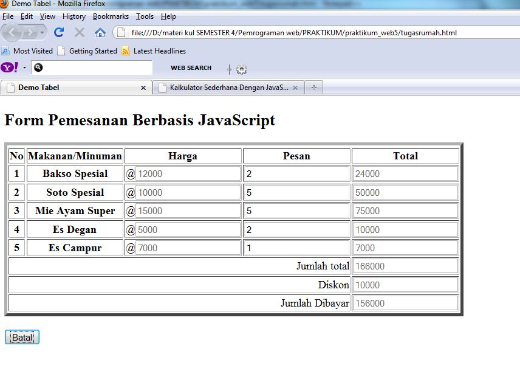The image size is (520, 368).
Task: Open the Bookmarks menu
Action: pos(110,16)
